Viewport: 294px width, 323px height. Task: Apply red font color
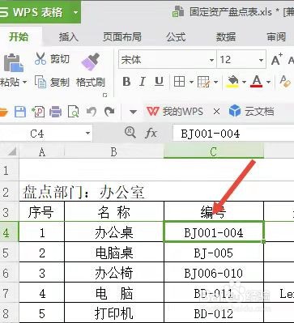[x=257, y=81]
